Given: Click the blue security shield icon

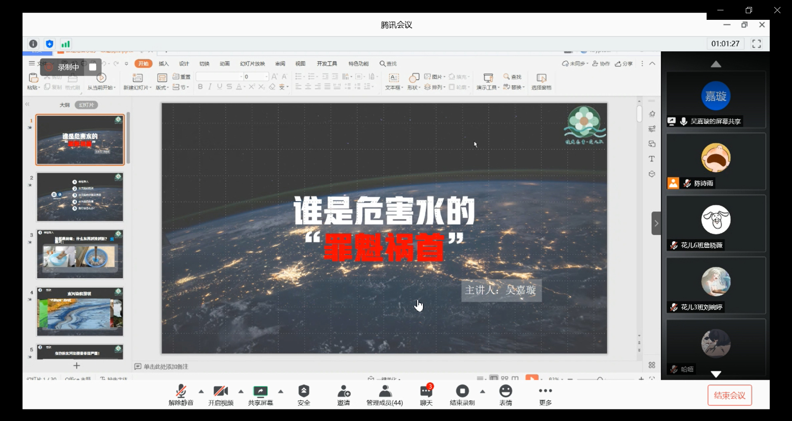Looking at the screenshot, I should 49,44.
